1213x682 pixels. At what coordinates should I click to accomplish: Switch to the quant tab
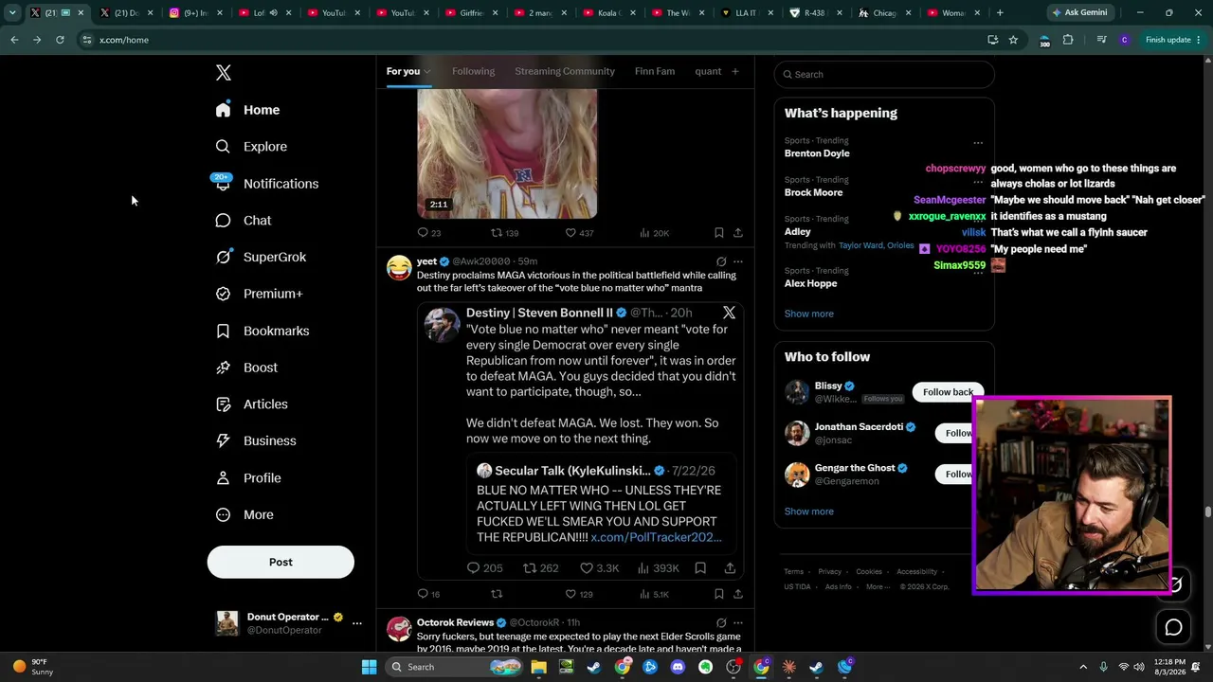click(708, 72)
